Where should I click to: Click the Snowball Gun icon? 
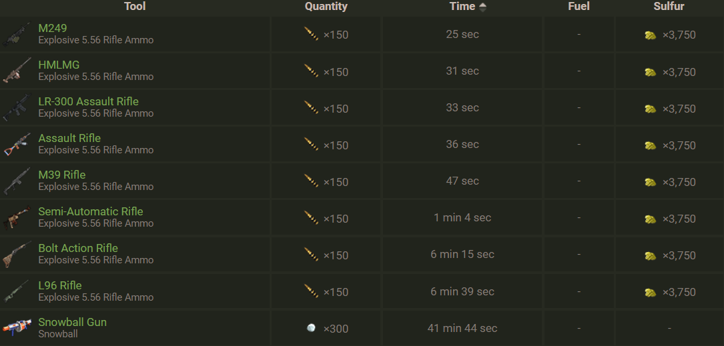(x=16, y=328)
